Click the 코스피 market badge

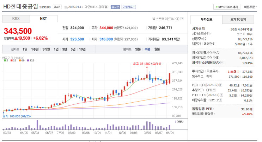click(x=57, y=7)
